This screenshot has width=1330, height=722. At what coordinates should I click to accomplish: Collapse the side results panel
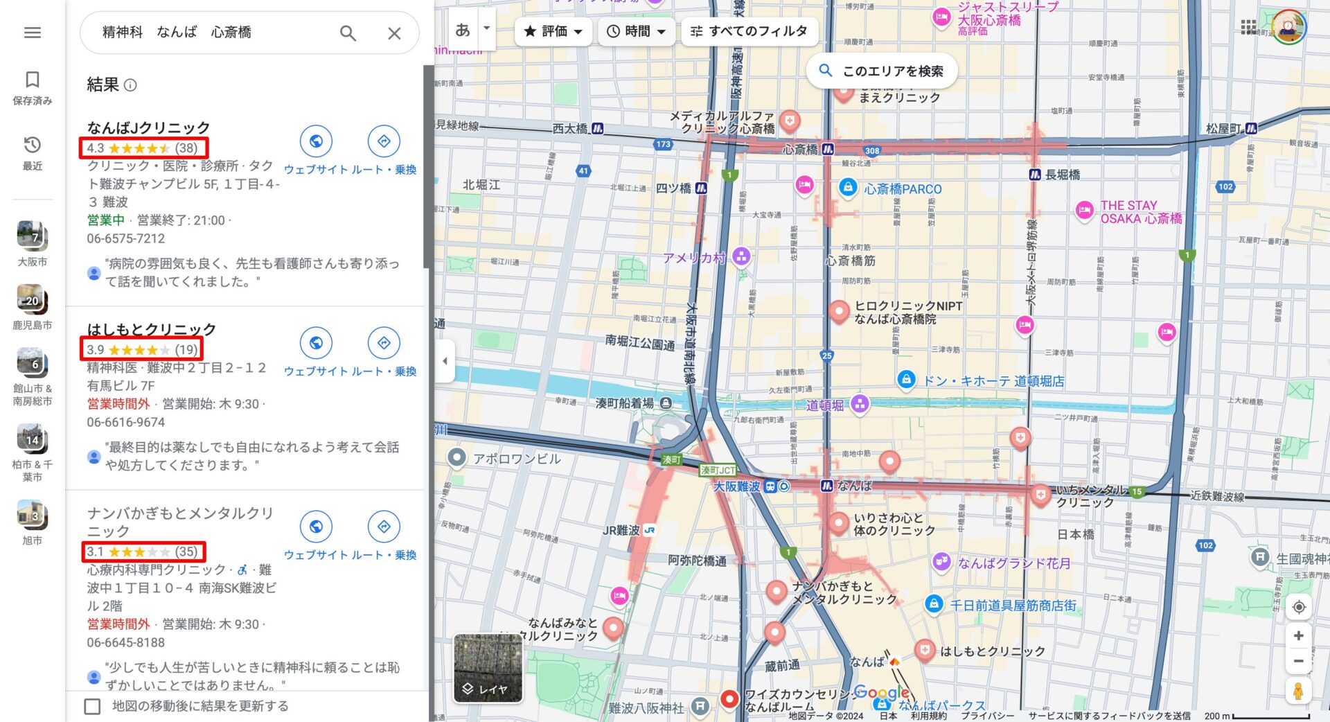pyautogui.click(x=445, y=361)
